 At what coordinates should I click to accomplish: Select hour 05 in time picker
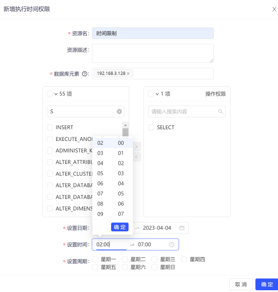pos(102,173)
